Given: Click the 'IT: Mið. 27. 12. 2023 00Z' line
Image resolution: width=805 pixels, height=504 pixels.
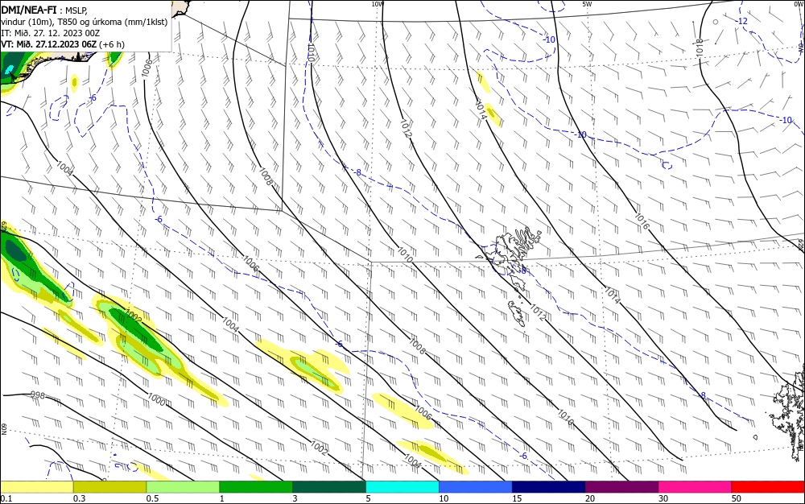Looking at the screenshot, I should (x=50, y=33).
